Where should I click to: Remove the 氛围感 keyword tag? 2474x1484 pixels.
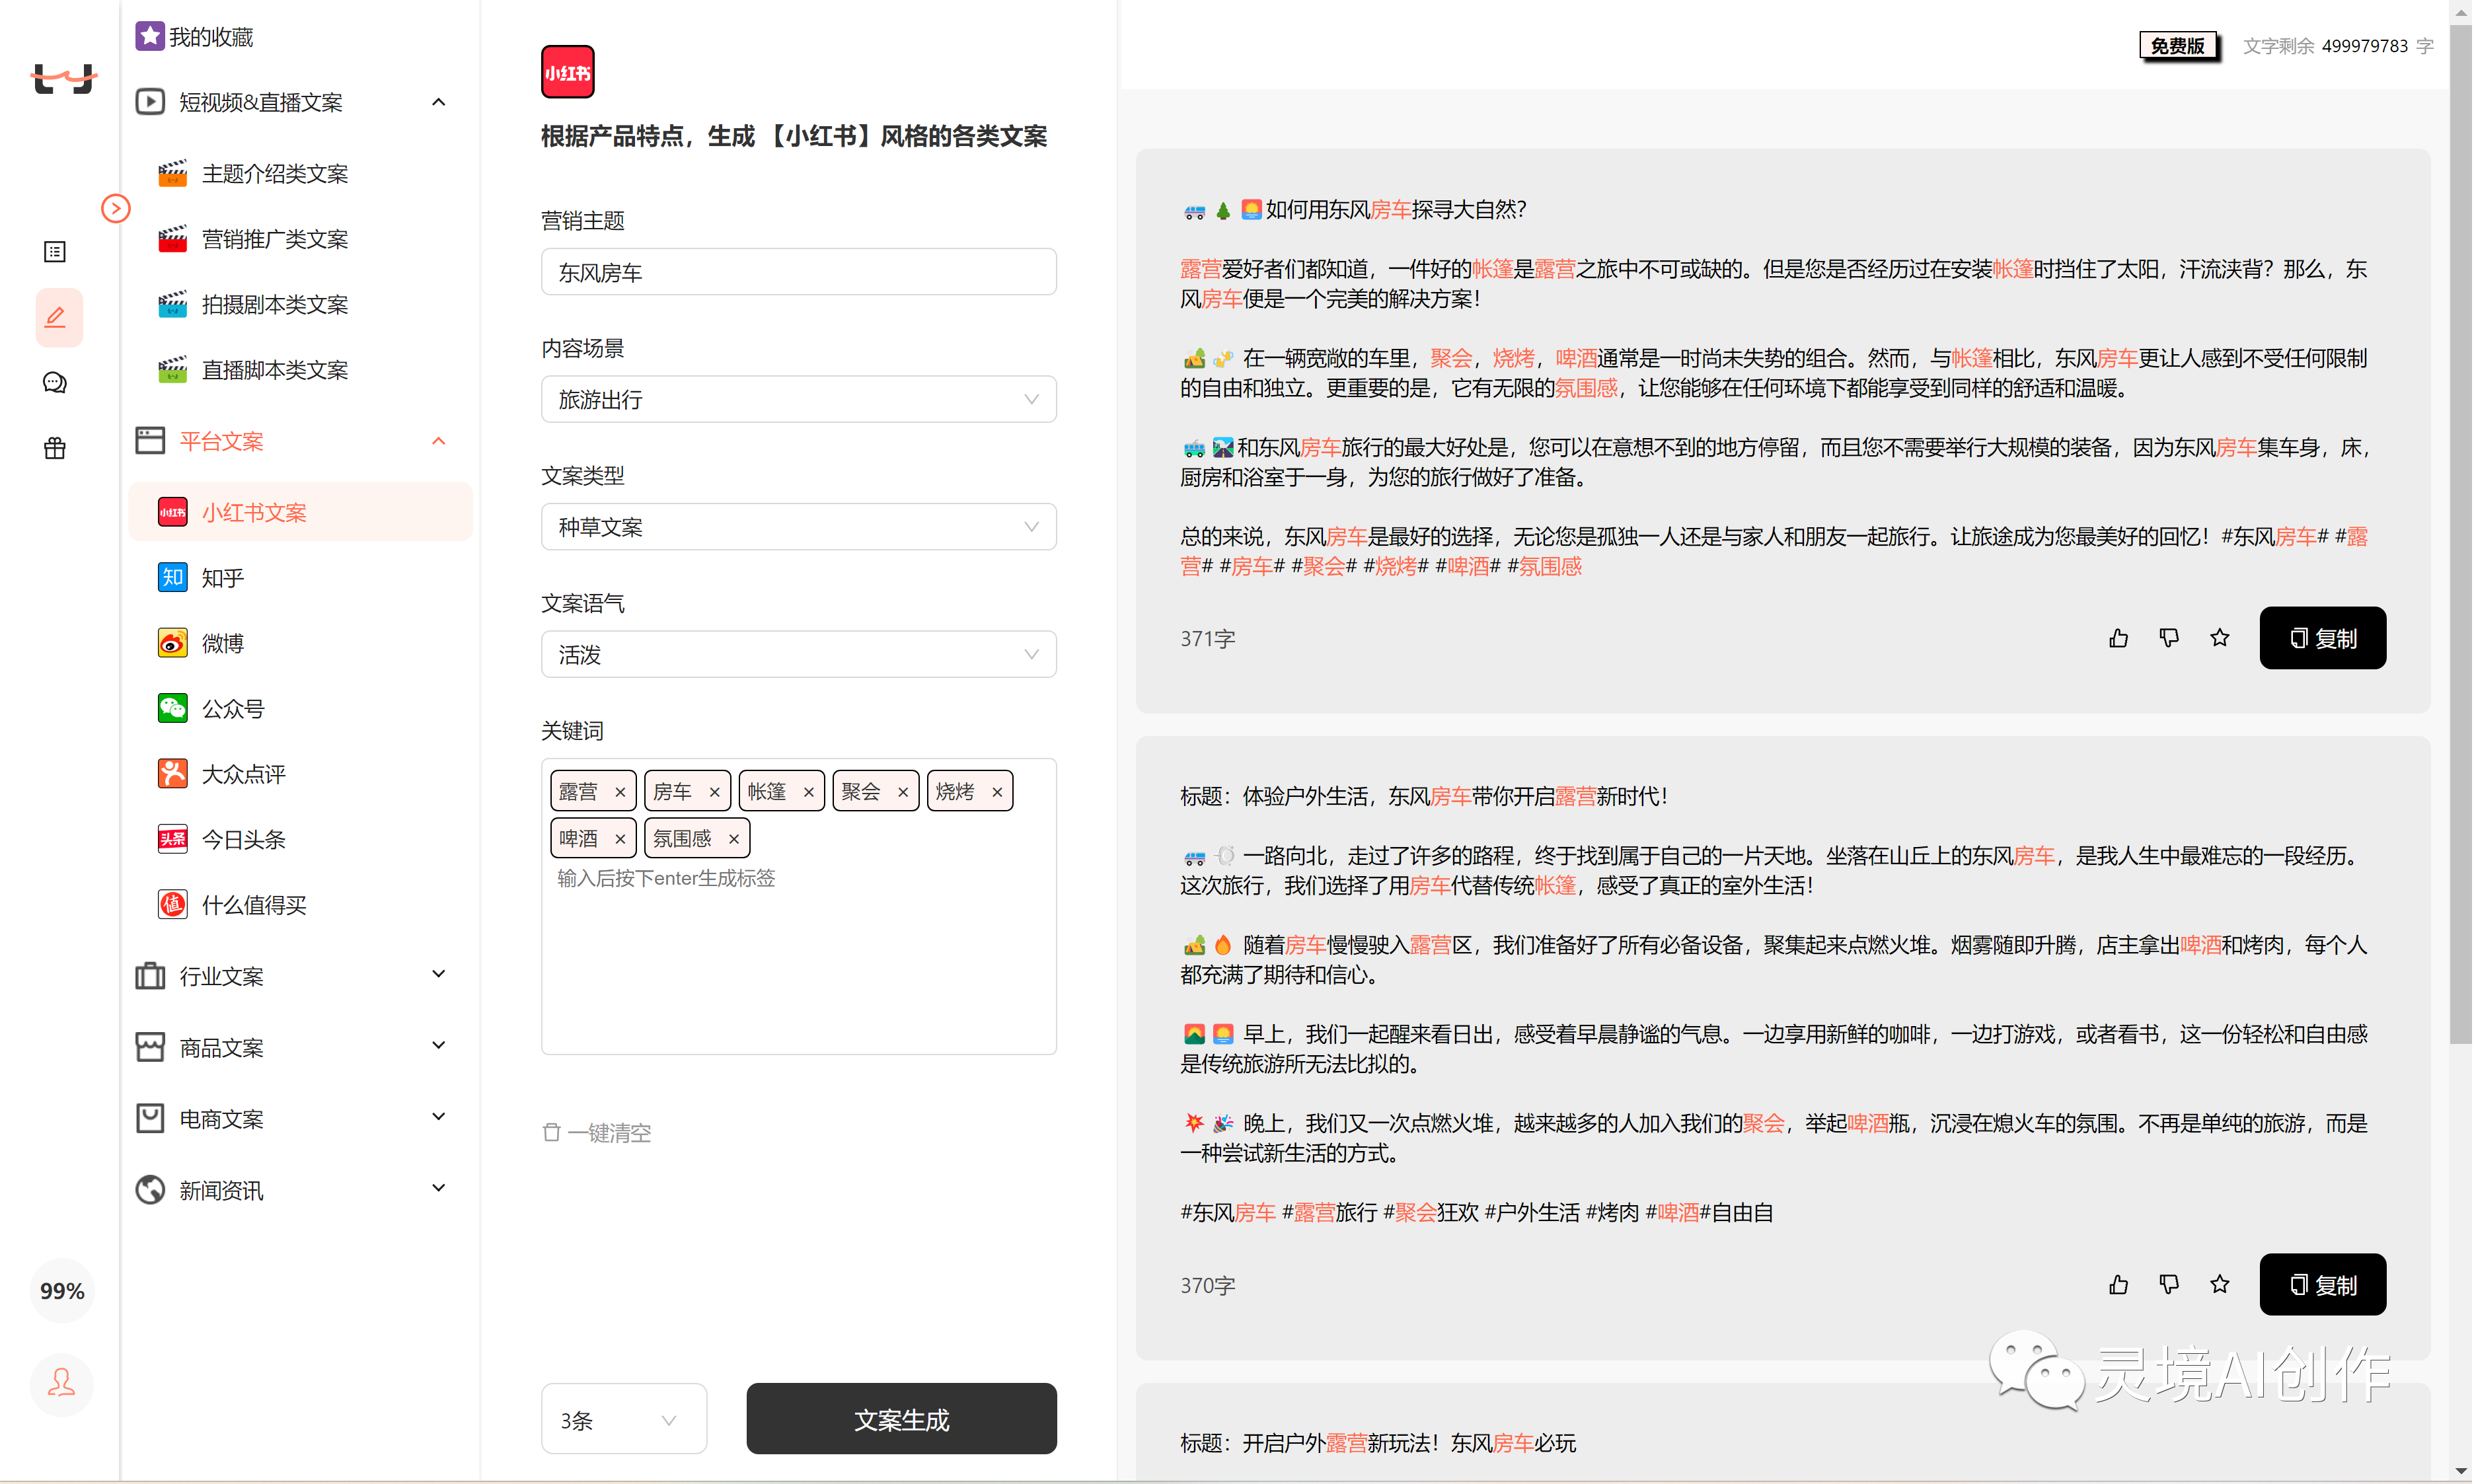[734, 839]
